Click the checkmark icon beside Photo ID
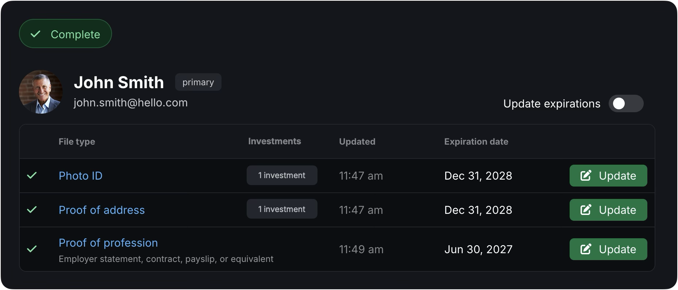The image size is (678, 290). pos(32,176)
